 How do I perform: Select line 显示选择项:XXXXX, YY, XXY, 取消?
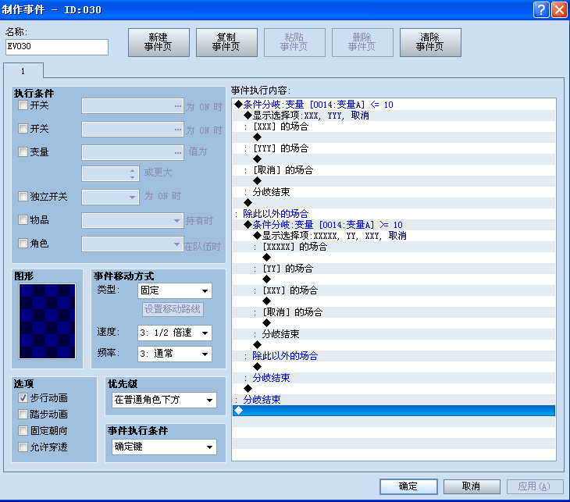pos(394,236)
